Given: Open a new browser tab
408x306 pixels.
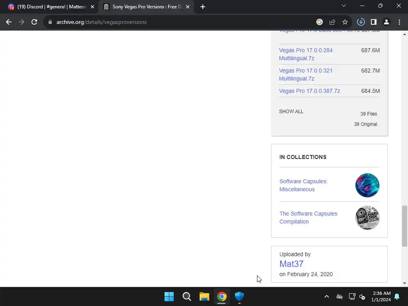Looking at the screenshot, I should [x=203, y=7].
